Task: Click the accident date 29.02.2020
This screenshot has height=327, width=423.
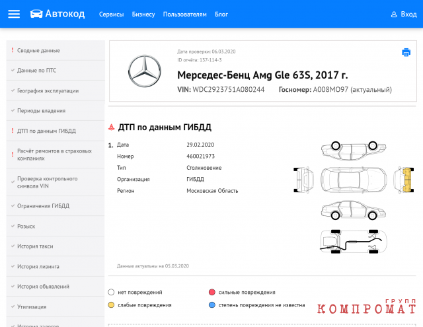Action: coord(200,145)
